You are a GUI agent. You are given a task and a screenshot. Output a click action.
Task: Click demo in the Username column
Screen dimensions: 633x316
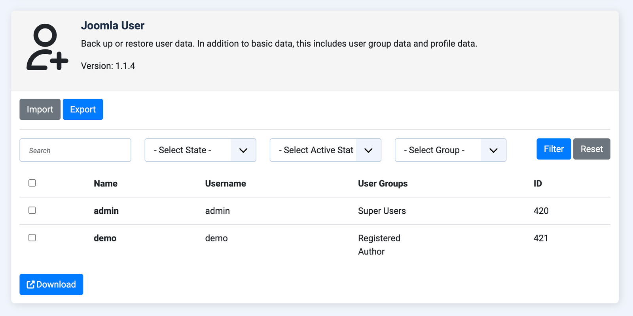tap(216, 238)
